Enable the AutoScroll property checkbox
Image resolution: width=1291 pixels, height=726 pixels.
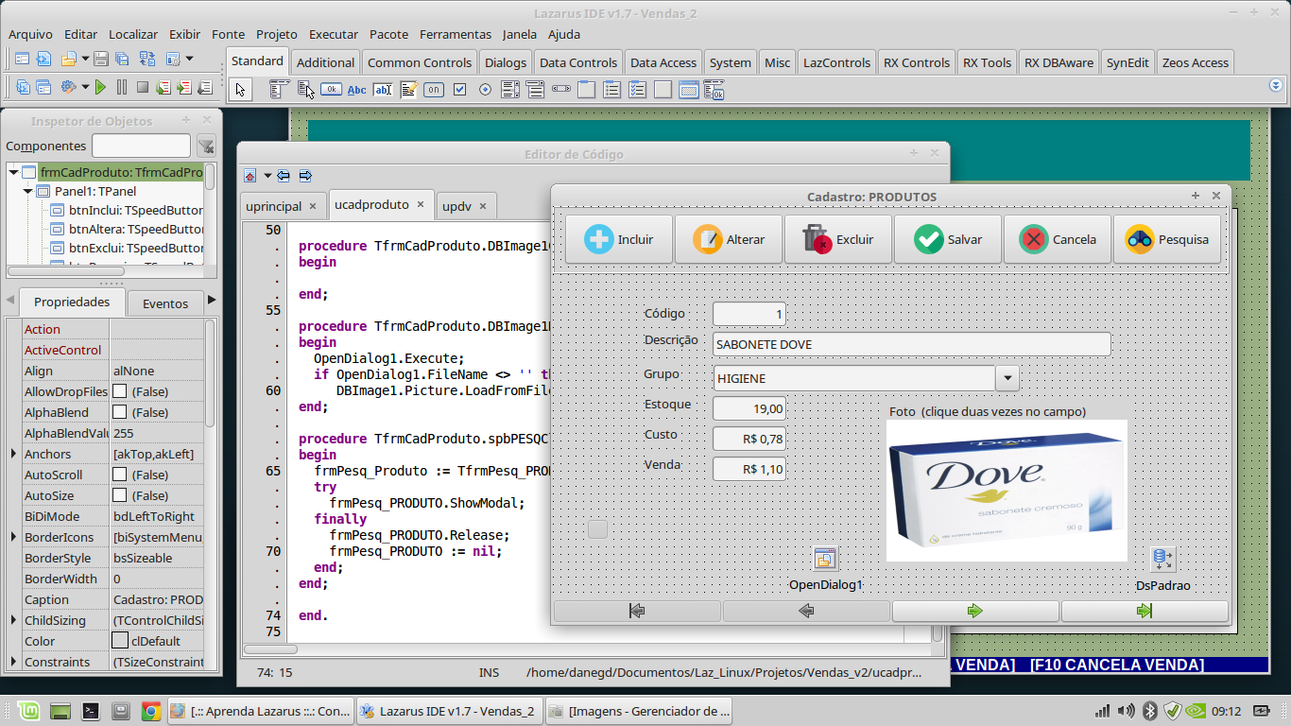click(120, 475)
